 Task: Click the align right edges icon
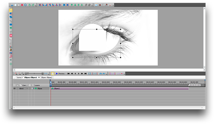(x=46, y=5)
